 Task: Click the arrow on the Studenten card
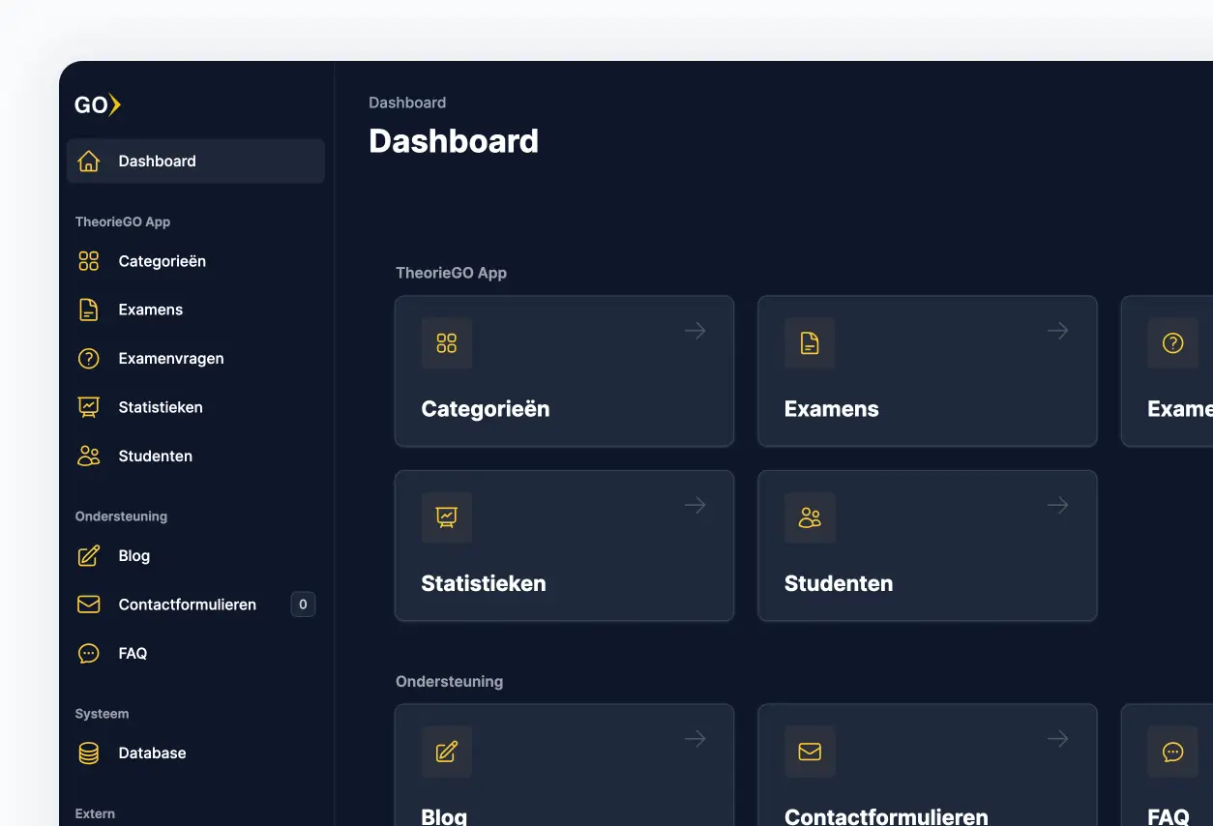point(1057,504)
